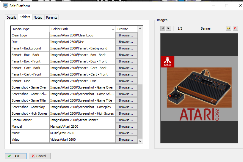
Task: Select the folder path 'Manuals\Atari 2600'
Action: pos(82,126)
